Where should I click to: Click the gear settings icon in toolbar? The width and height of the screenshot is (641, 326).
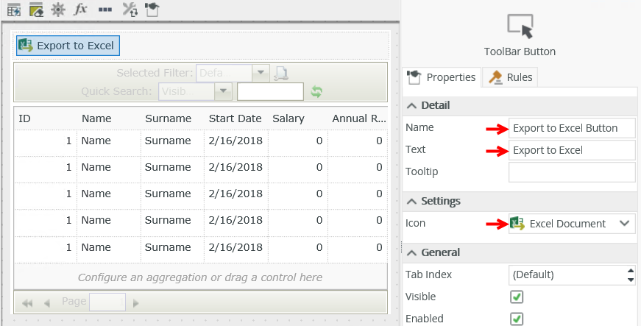pos(58,10)
